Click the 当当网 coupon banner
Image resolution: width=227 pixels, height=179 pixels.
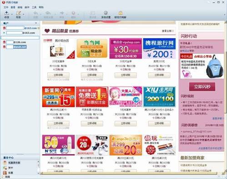[92, 48]
